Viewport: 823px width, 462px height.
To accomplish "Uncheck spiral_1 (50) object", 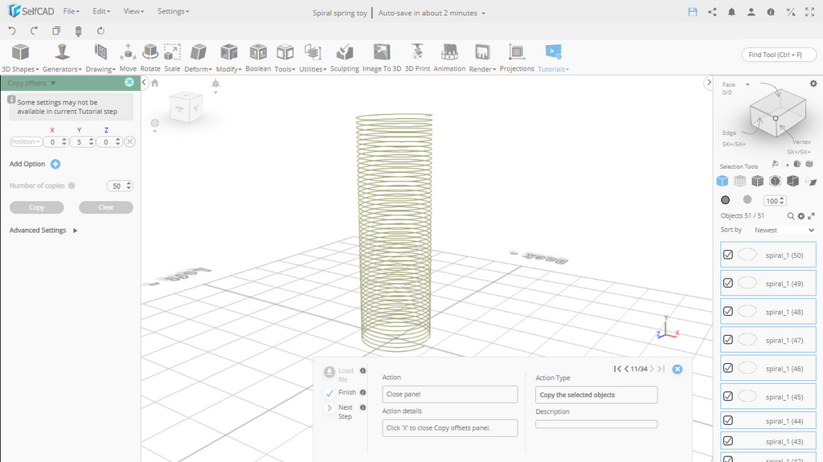I will (x=728, y=255).
